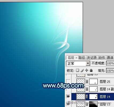
Task: Switch to the 通道 tab
Action: (110, 58)
